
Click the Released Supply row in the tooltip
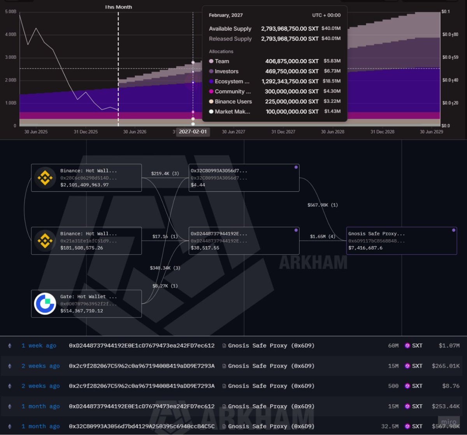[x=275, y=39]
